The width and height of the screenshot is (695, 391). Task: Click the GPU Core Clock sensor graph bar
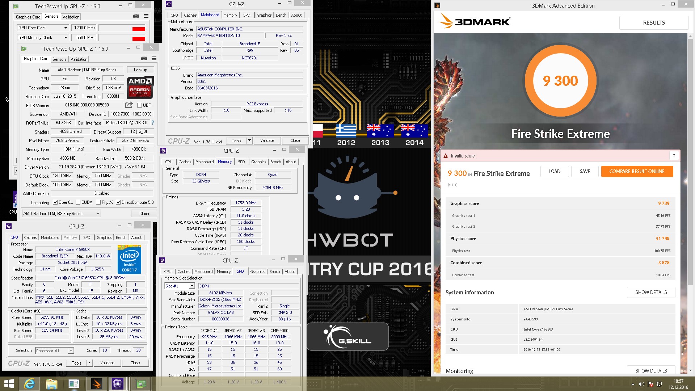coord(123,28)
